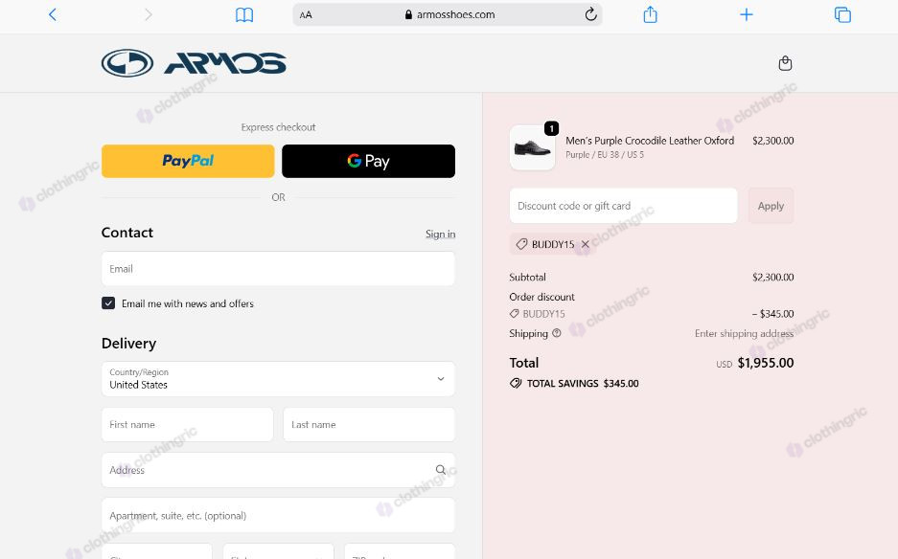Viewport: 898px width, 559px height.
Task: Focus the Address field
Action: point(278,470)
